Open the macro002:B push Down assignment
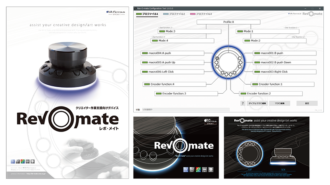 pyautogui.click(x=285, y=62)
